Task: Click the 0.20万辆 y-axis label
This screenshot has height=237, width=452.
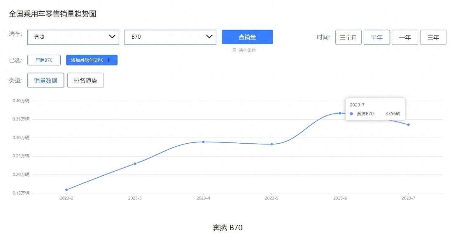Action: (x=21, y=174)
